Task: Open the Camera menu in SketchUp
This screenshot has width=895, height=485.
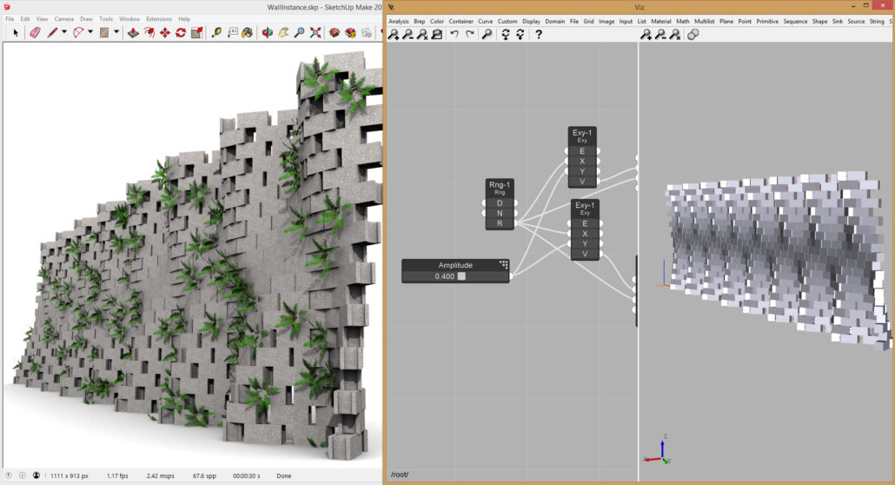Action: point(64,18)
